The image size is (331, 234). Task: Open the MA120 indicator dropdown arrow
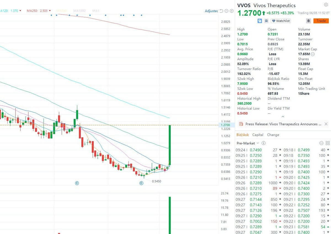tap(20, 11)
